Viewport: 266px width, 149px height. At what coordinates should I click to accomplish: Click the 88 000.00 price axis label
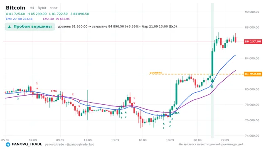pyautogui.click(x=252, y=27)
